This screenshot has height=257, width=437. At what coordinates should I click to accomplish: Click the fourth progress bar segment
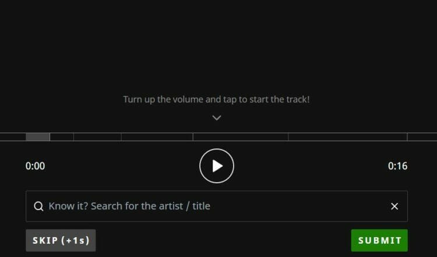(157, 137)
